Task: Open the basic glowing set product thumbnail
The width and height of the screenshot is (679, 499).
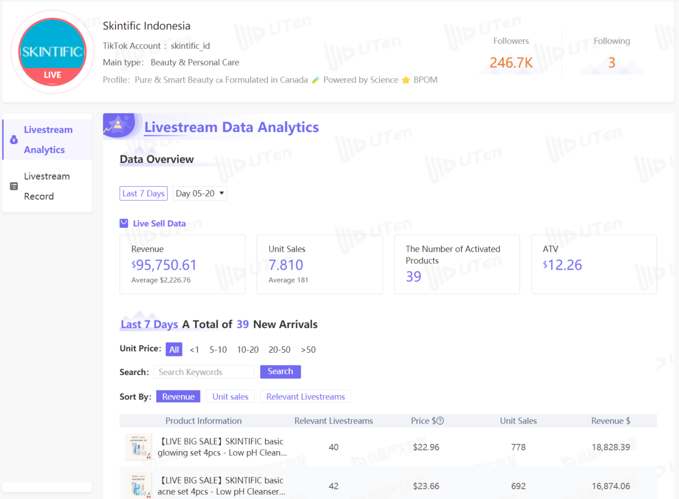Action: pyautogui.click(x=138, y=447)
